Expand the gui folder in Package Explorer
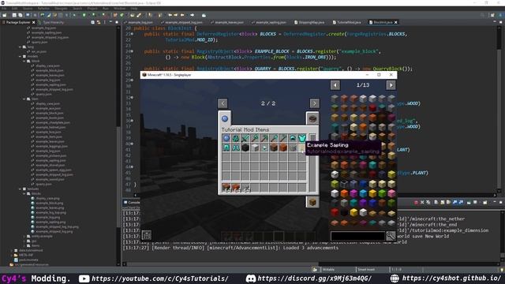The image size is (505, 284). point(24,241)
